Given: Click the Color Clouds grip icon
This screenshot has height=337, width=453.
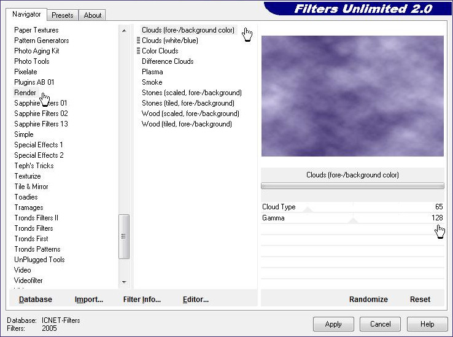Looking at the screenshot, I should pyautogui.click(x=138, y=51).
